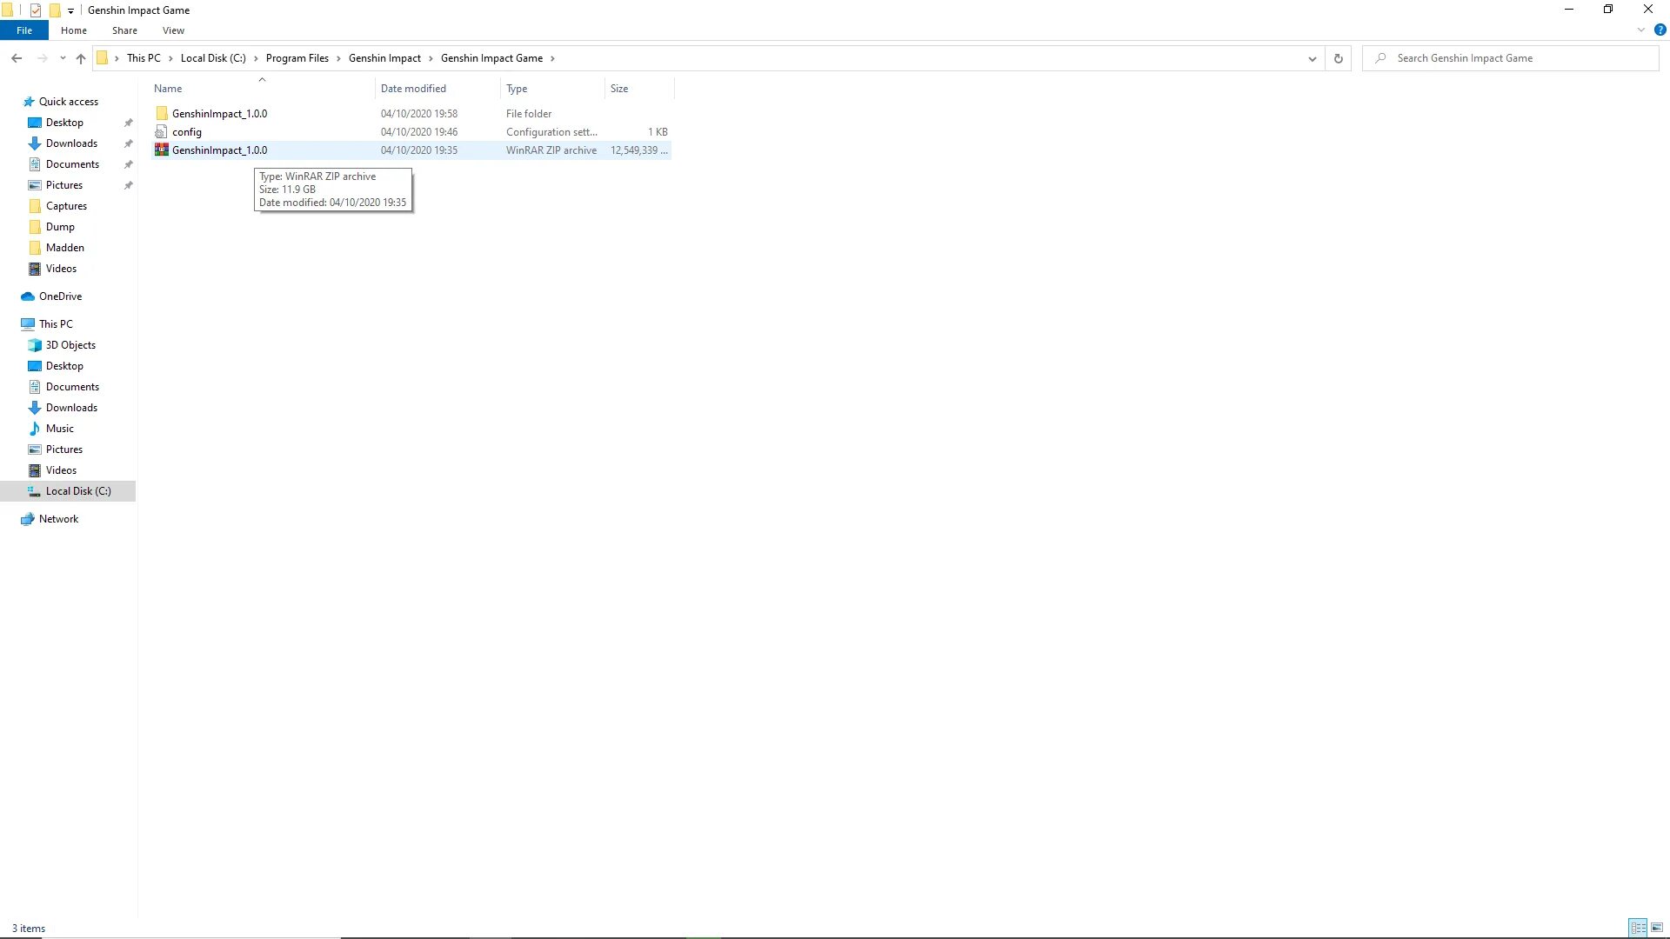Unpin Desktop from Quick access pin icon
This screenshot has width=1670, height=939.
129,123
